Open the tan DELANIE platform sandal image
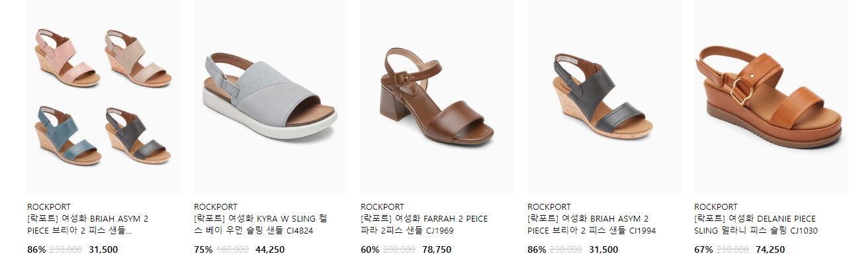Image resolution: width=851 pixels, height=266 pixels. coord(771,97)
